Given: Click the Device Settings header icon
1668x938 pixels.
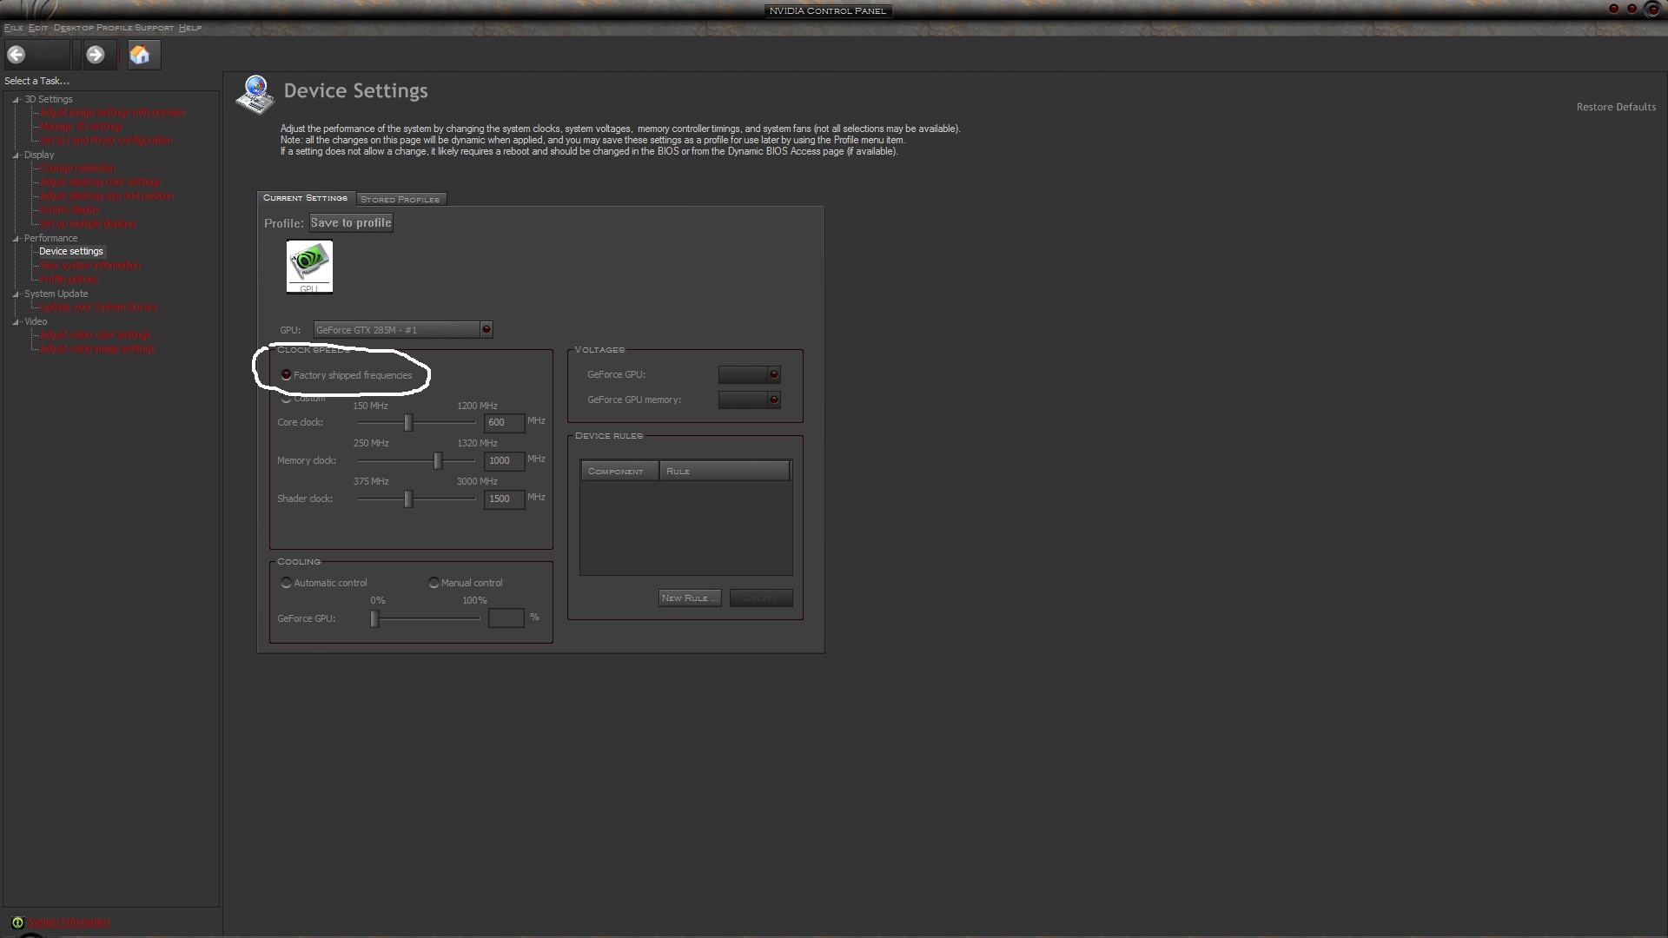Looking at the screenshot, I should click(x=255, y=95).
